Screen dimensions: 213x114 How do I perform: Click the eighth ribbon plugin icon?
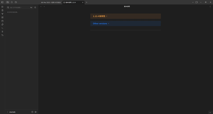click(2, 32)
